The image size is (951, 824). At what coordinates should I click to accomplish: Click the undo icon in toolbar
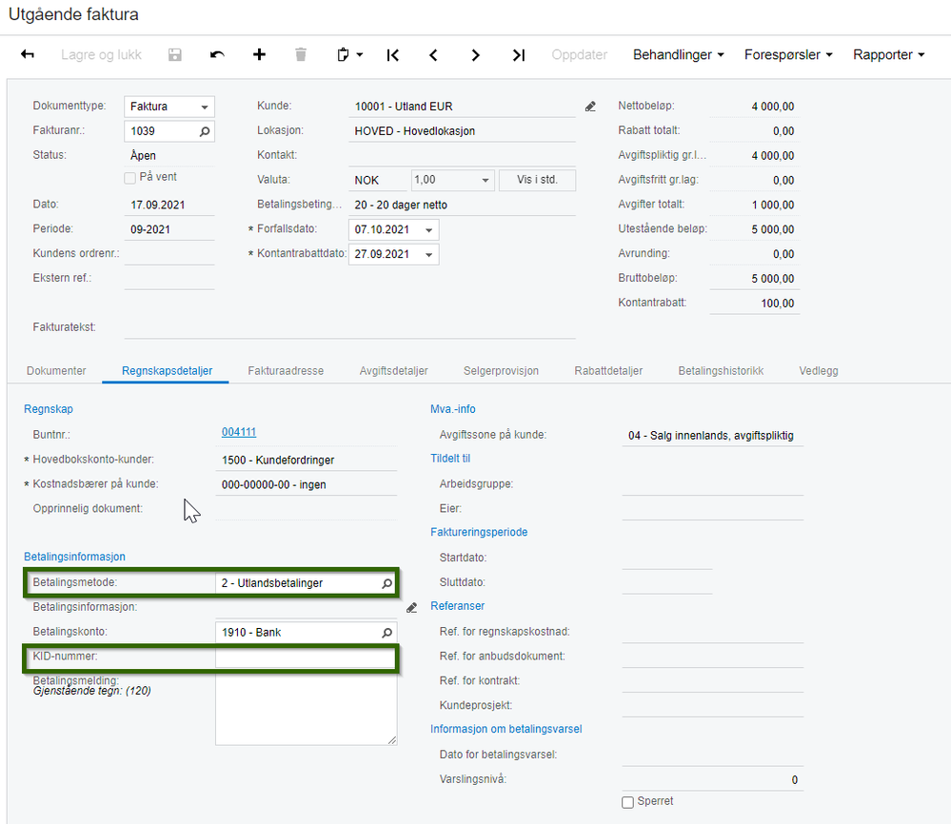pyautogui.click(x=217, y=55)
